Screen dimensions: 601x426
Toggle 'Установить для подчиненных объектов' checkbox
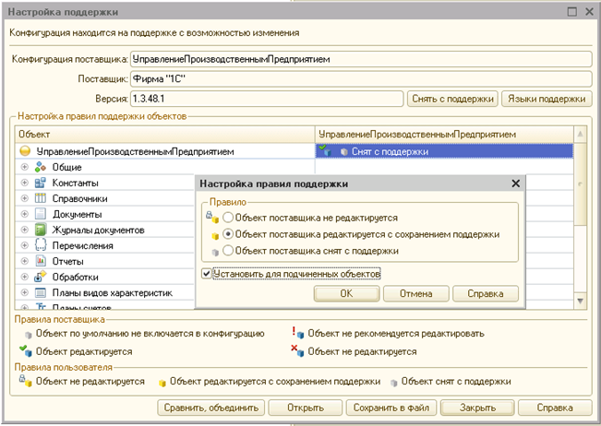[x=207, y=274]
